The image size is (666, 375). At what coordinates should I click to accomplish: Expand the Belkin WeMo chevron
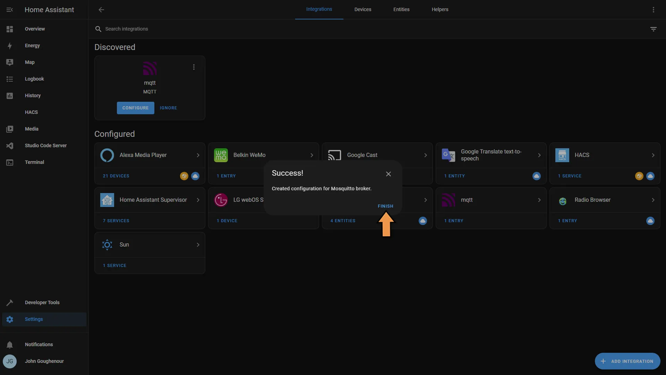(x=312, y=155)
